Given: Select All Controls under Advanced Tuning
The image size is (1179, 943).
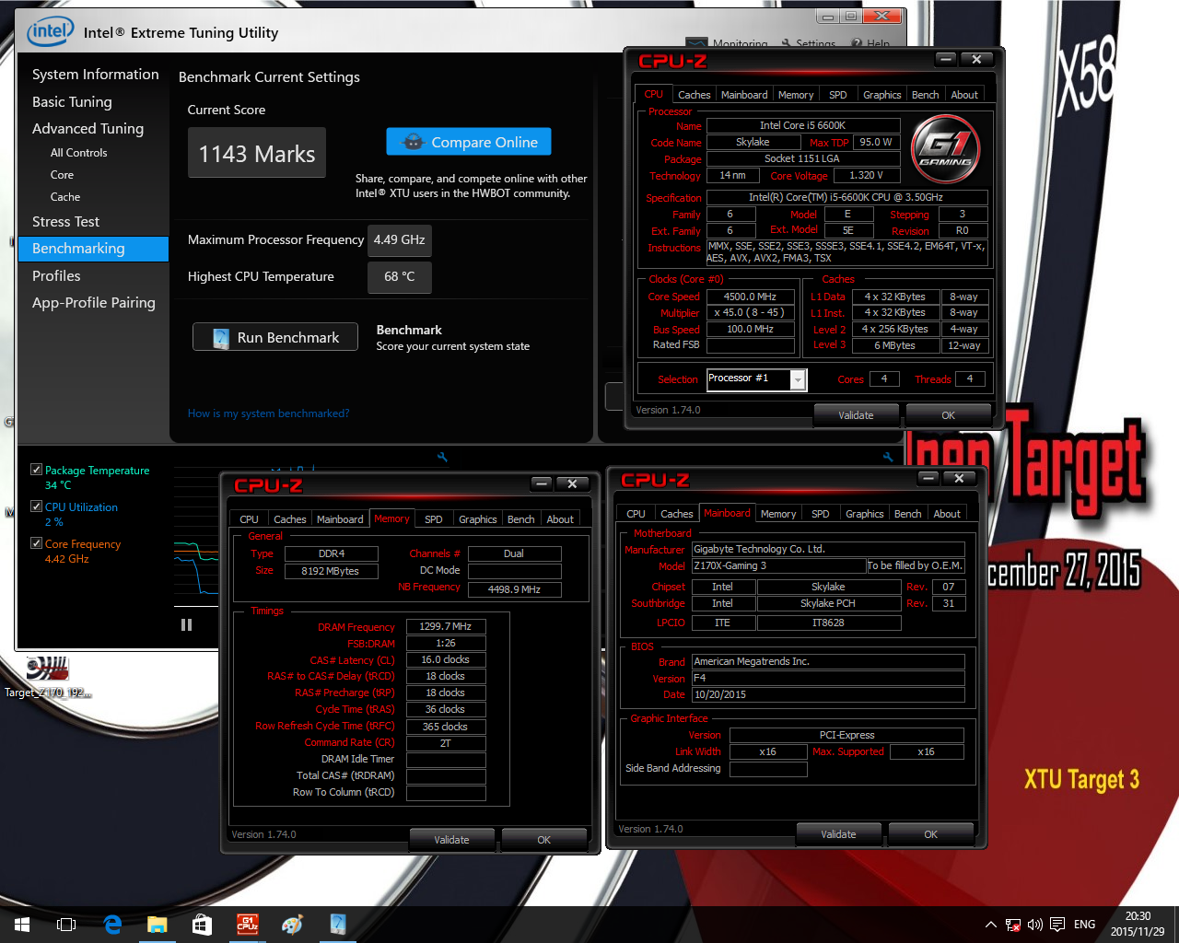Looking at the screenshot, I should coord(78,153).
